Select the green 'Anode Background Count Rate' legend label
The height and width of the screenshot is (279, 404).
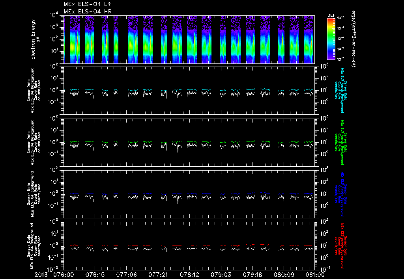point(341,142)
